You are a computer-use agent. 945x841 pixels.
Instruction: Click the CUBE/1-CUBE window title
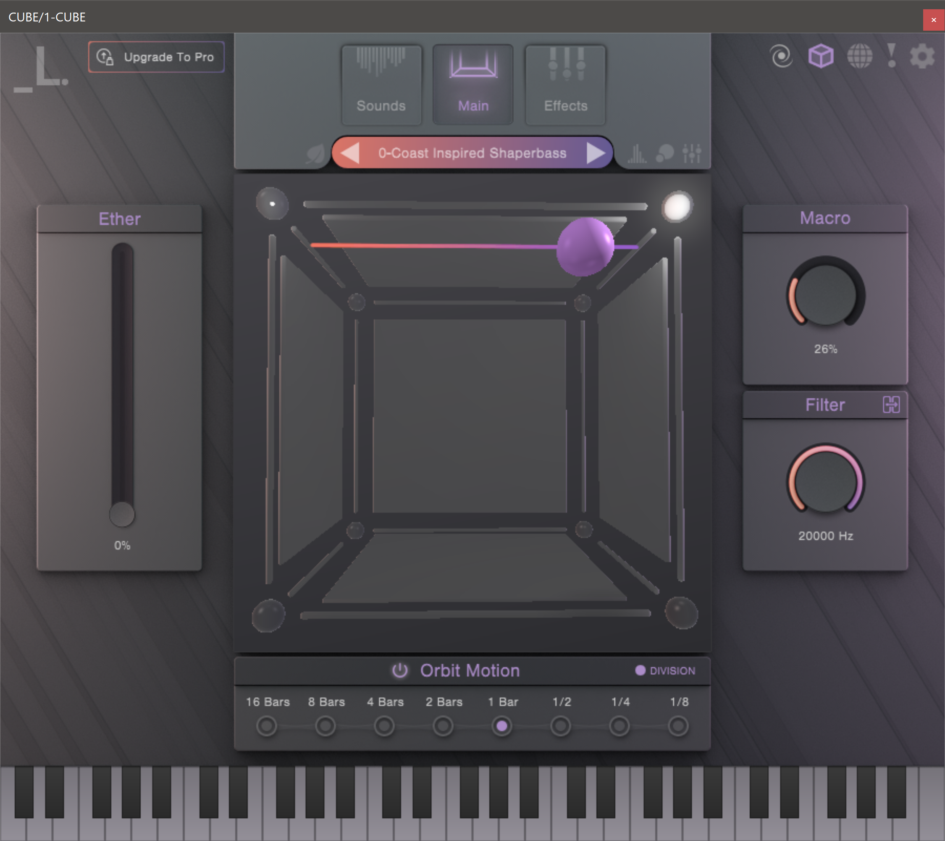tap(47, 17)
